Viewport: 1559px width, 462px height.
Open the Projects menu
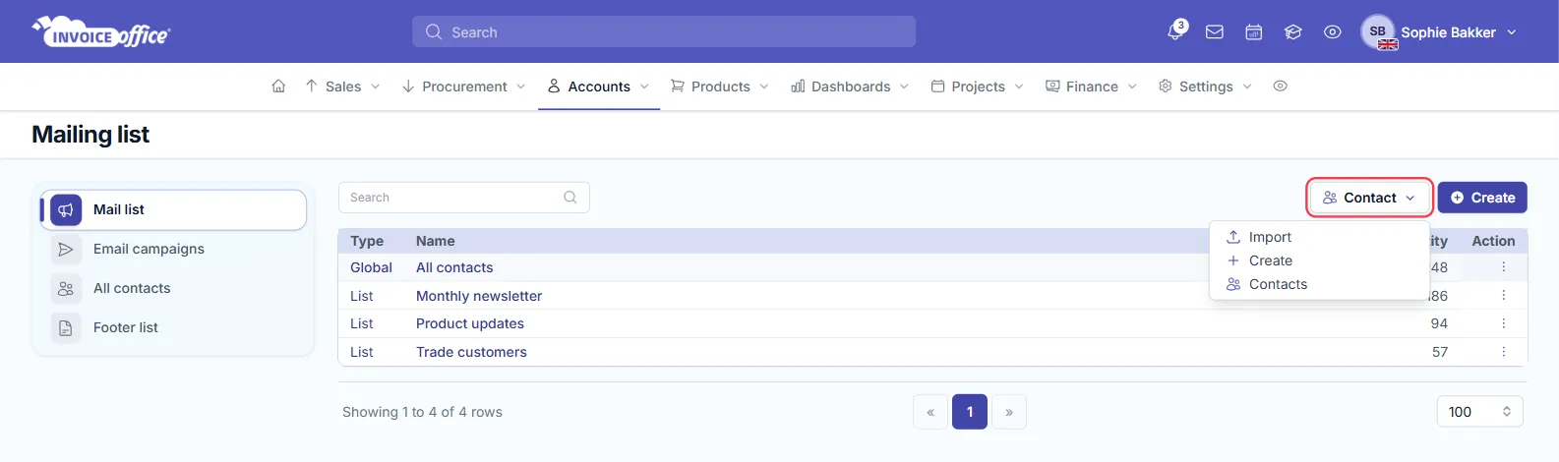click(978, 87)
